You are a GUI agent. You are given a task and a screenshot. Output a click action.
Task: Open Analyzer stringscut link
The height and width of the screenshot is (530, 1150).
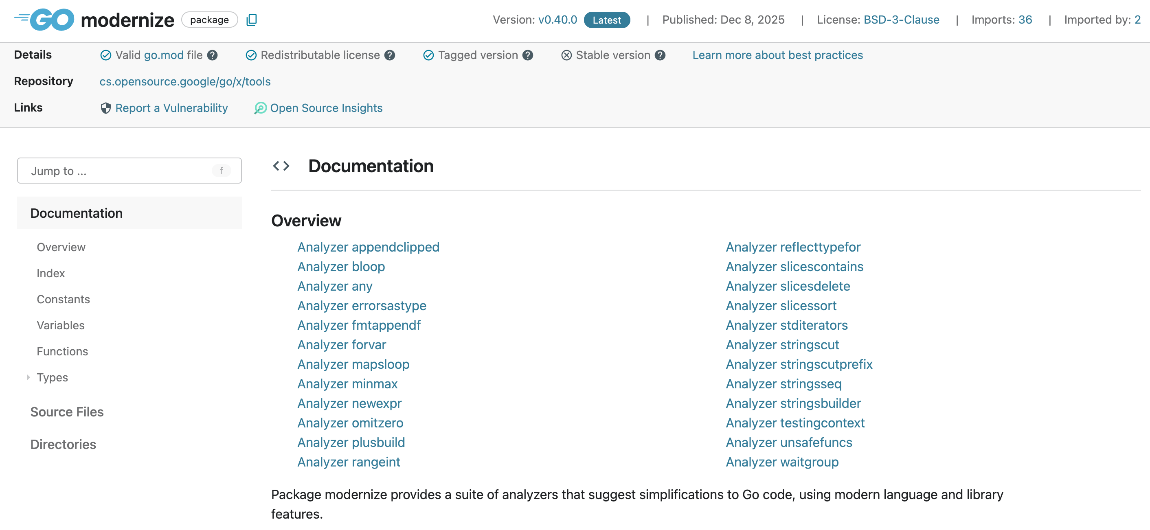tap(782, 345)
